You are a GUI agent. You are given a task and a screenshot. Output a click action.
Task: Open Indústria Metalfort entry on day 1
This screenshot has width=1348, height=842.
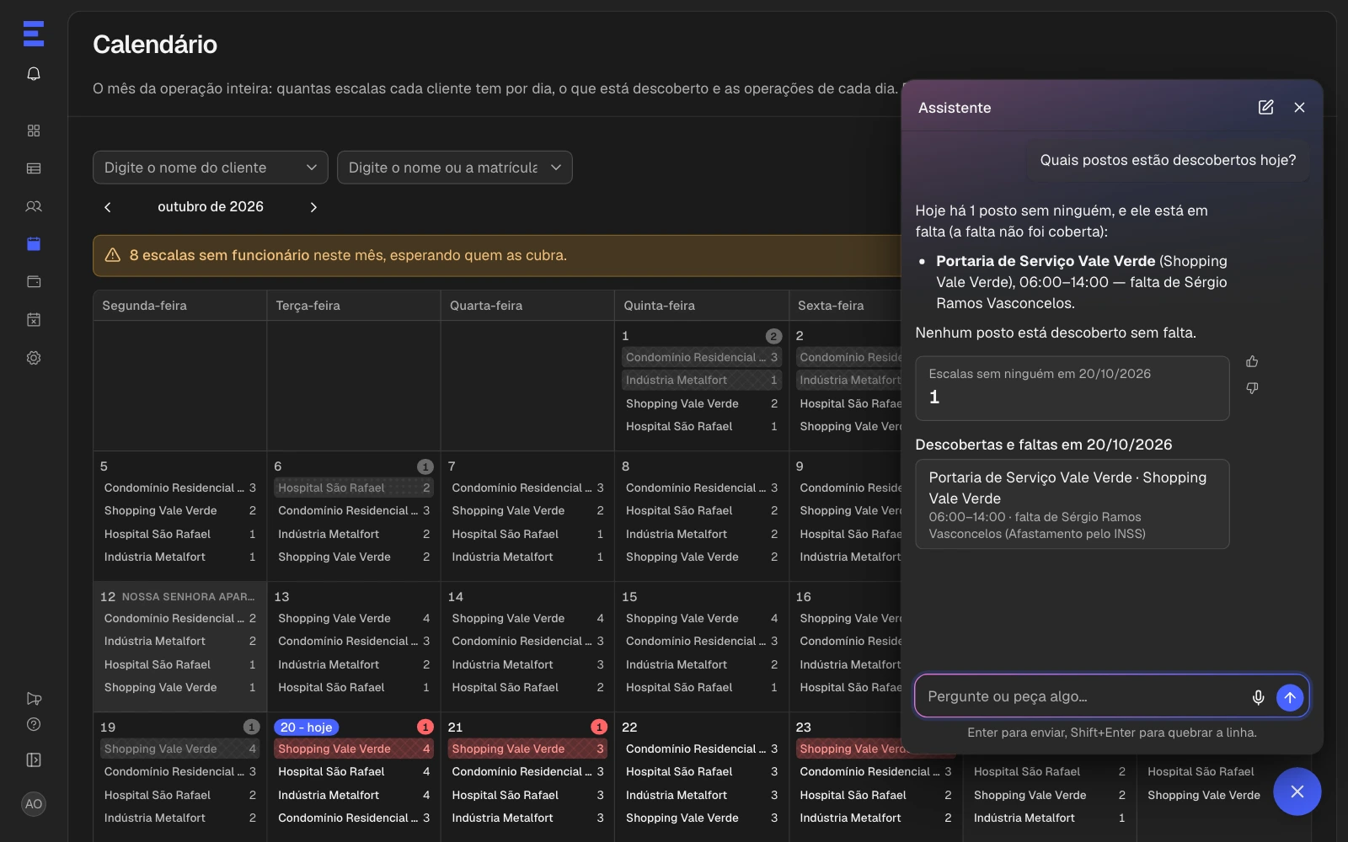click(x=702, y=380)
